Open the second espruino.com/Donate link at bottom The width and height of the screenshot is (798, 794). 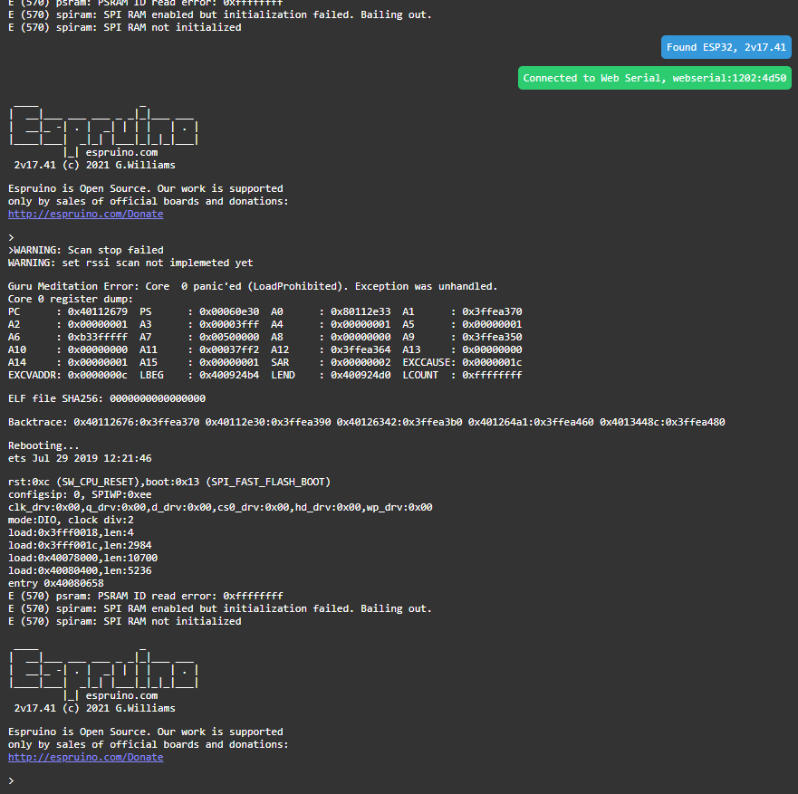tap(85, 758)
